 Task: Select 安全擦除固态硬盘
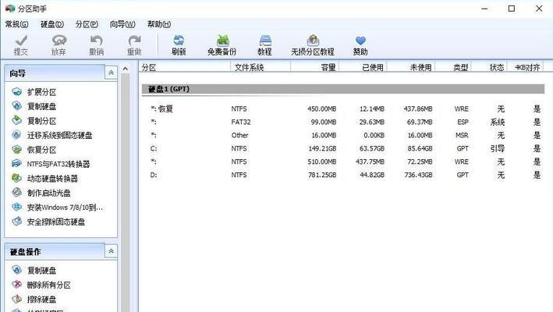48,222
